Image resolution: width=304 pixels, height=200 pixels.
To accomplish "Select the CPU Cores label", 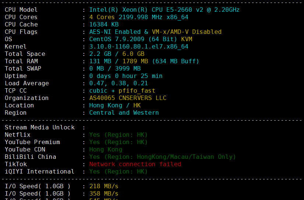I will [x=21, y=17].
